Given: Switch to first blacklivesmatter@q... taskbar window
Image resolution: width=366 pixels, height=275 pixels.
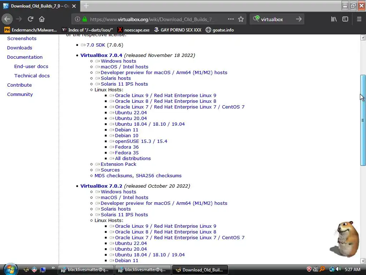Looking at the screenshot, I should 85,270.
